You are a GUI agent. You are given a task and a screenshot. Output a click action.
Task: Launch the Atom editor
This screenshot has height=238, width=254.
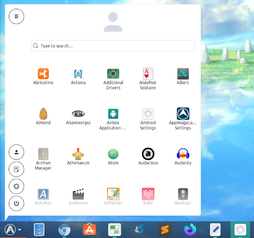[x=113, y=157]
